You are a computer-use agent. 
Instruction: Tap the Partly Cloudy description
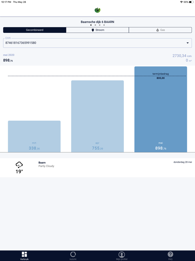click(x=46, y=166)
